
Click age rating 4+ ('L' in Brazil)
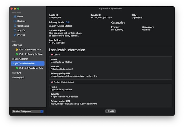pos(57,43)
